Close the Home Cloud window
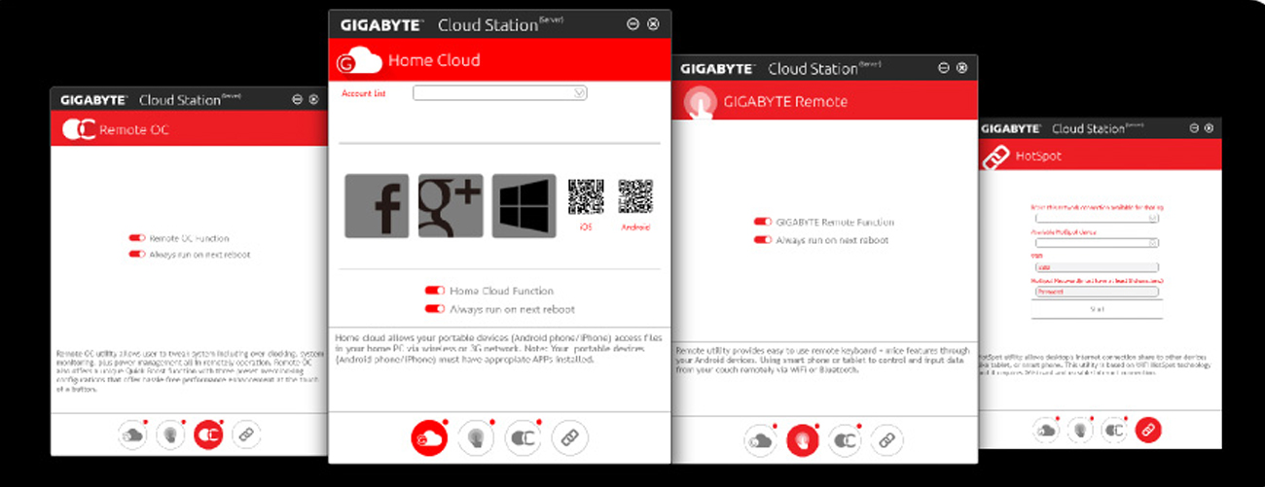 tap(653, 24)
